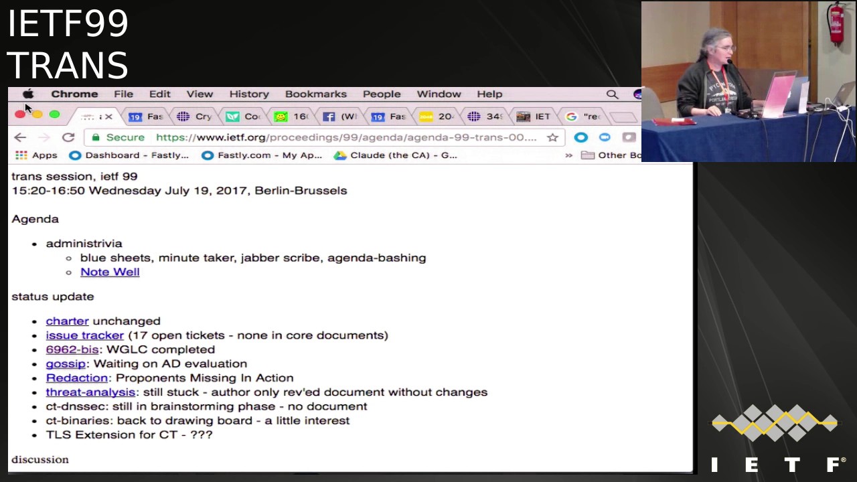Image resolution: width=857 pixels, height=482 pixels.
Task: Open the 'charter' link
Action: point(67,321)
